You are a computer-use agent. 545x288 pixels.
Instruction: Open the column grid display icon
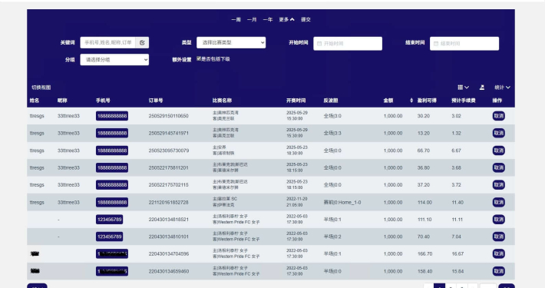pyautogui.click(x=463, y=88)
